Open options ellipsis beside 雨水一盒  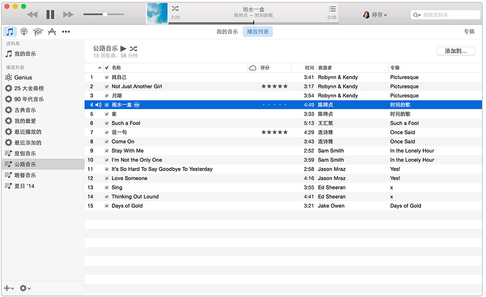(137, 105)
